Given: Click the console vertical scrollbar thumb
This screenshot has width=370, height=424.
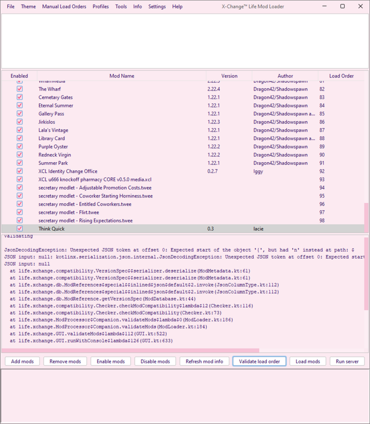Looking at the screenshot, I should coord(366,274).
